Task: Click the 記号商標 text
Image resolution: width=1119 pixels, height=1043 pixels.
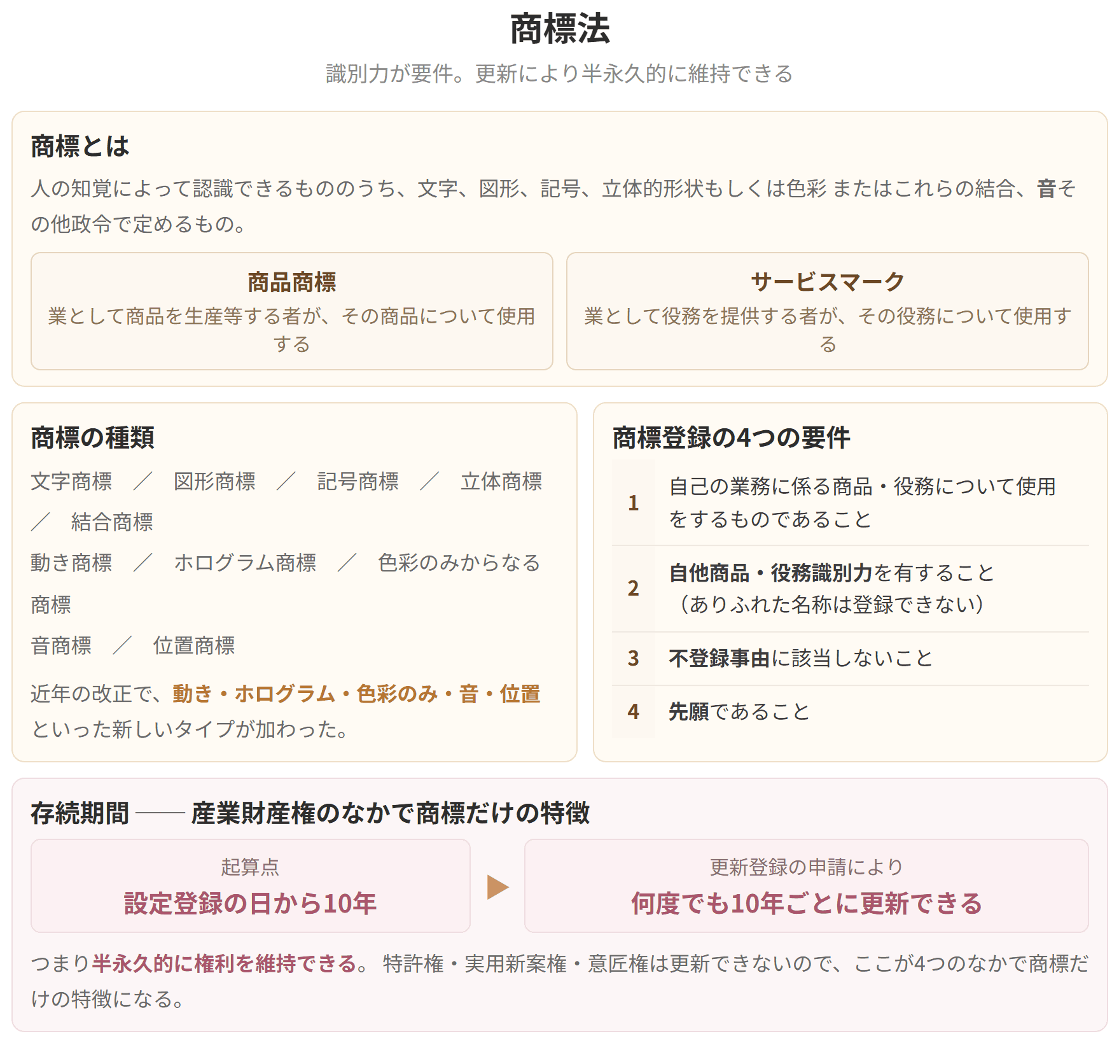Action: click(x=358, y=482)
